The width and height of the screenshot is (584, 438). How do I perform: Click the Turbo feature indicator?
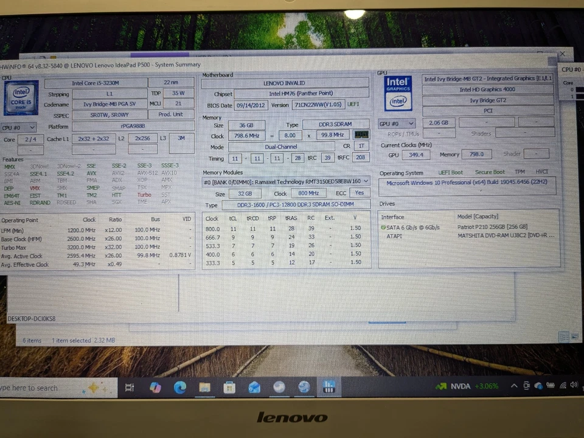145,195
